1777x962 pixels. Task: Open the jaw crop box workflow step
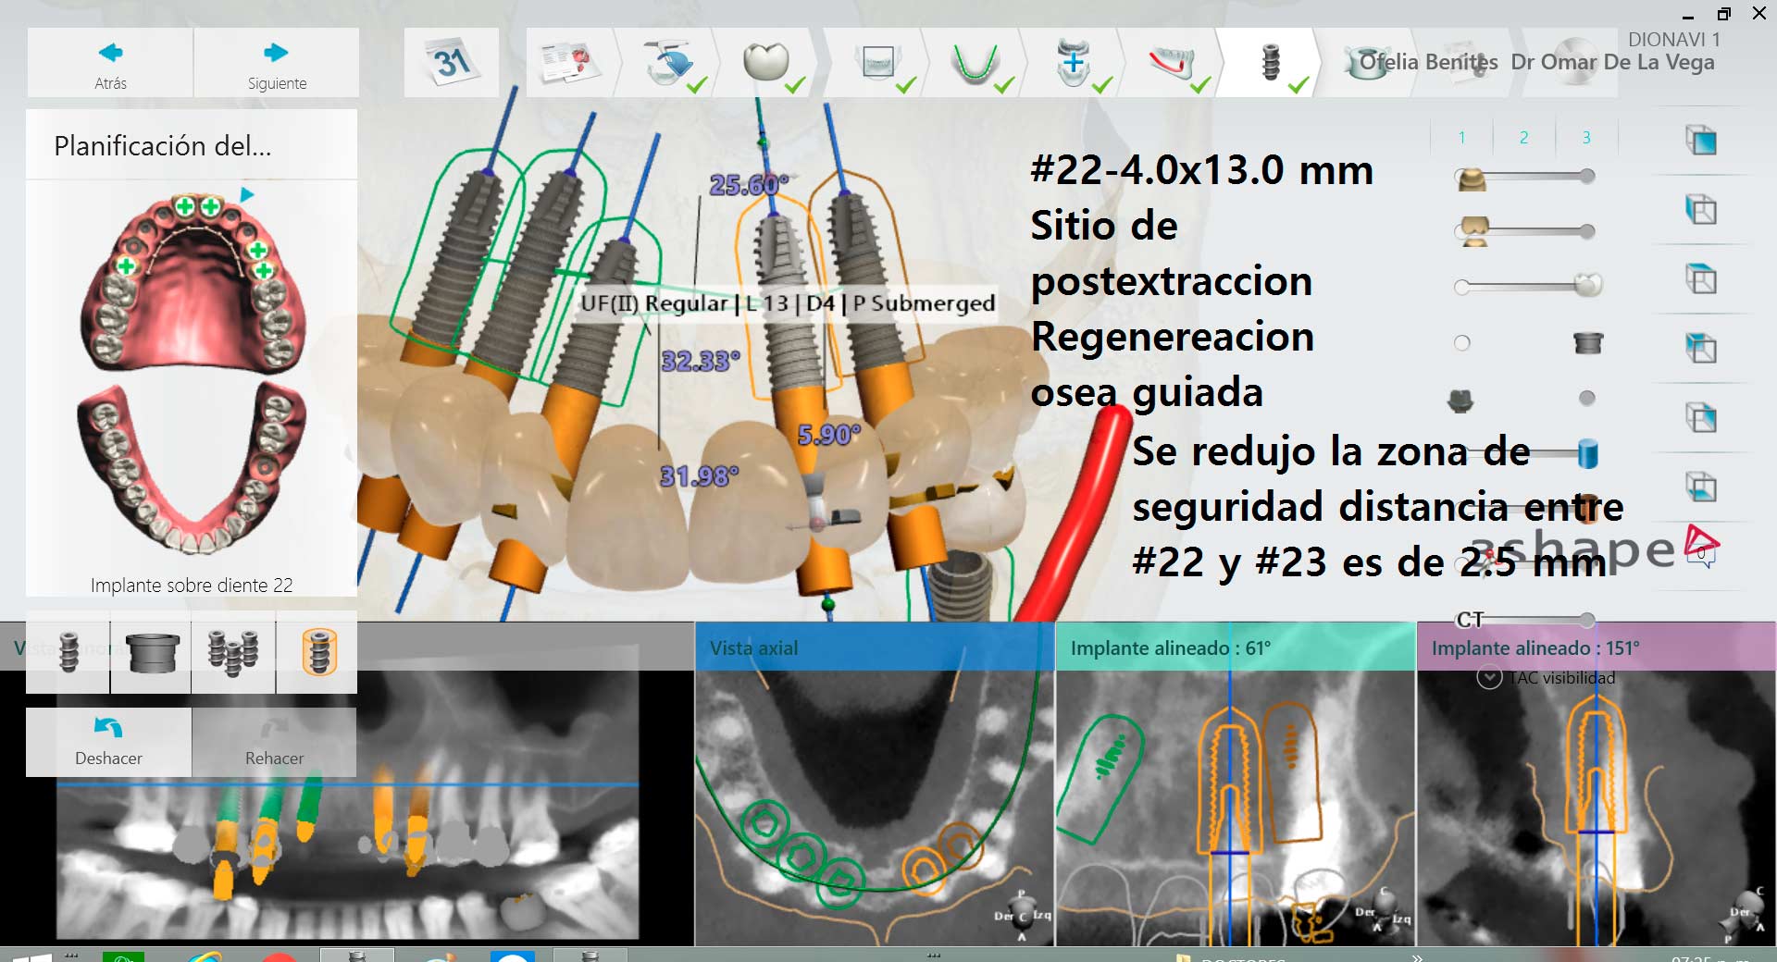(x=877, y=63)
